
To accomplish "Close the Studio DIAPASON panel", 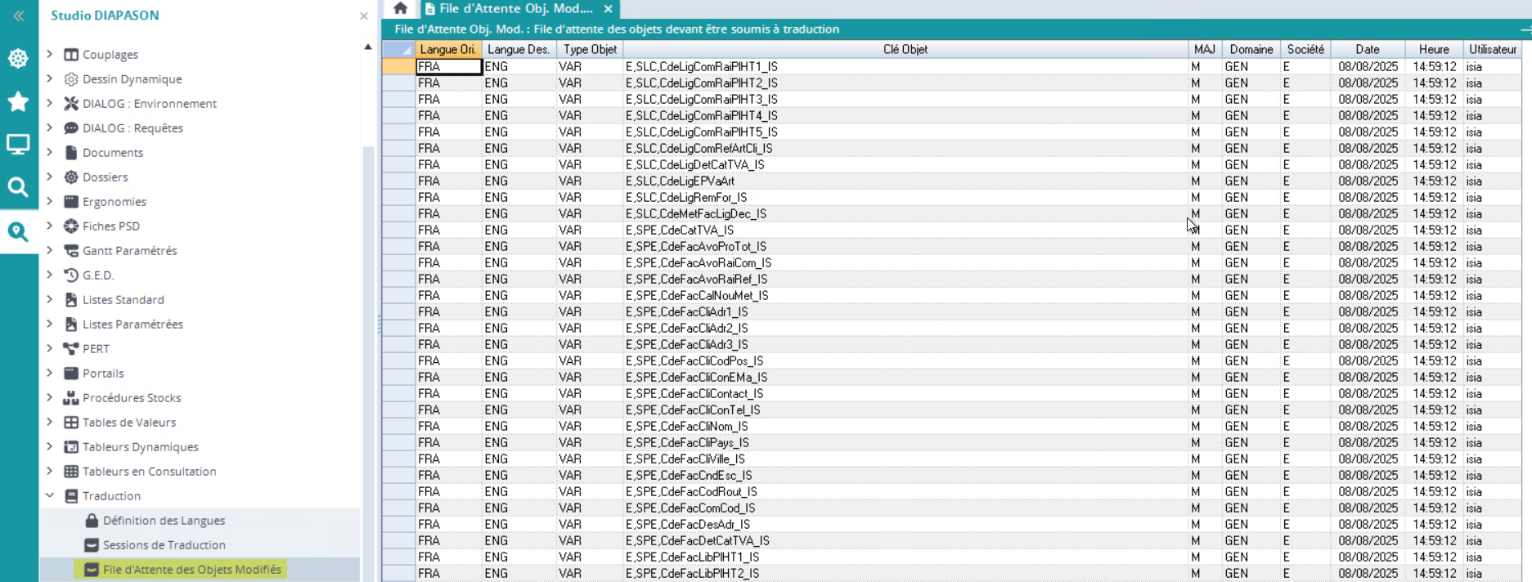I will click(x=364, y=16).
